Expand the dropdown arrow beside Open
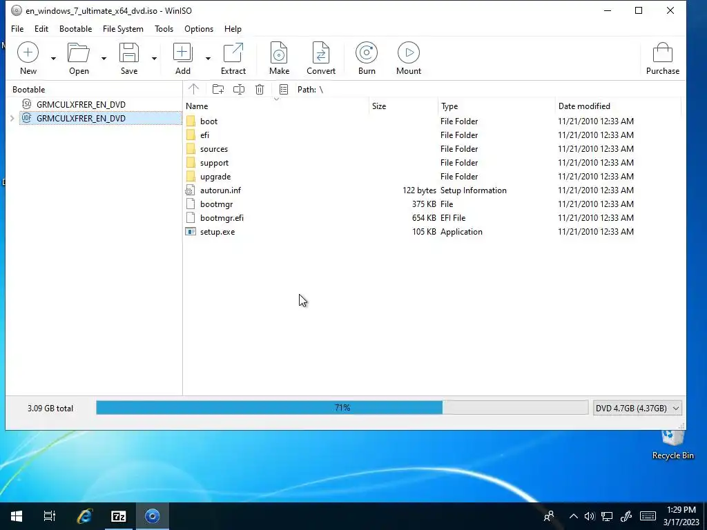Screen dimensions: 707x530 pyautogui.click(x=104, y=59)
